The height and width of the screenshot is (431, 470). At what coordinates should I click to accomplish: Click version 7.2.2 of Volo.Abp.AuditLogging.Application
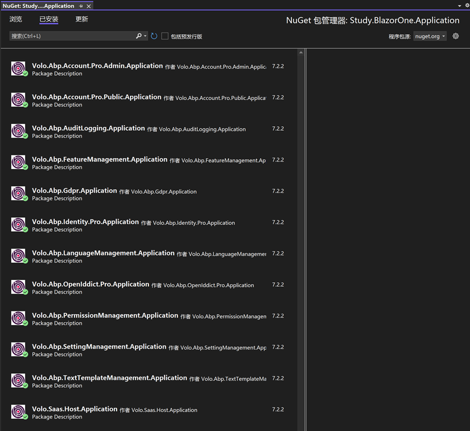(x=278, y=129)
